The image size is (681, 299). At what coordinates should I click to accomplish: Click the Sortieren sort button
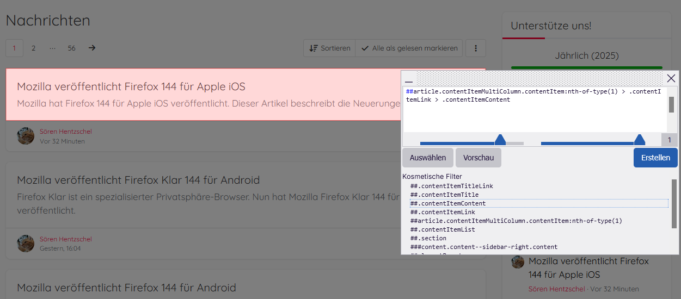(329, 48)
